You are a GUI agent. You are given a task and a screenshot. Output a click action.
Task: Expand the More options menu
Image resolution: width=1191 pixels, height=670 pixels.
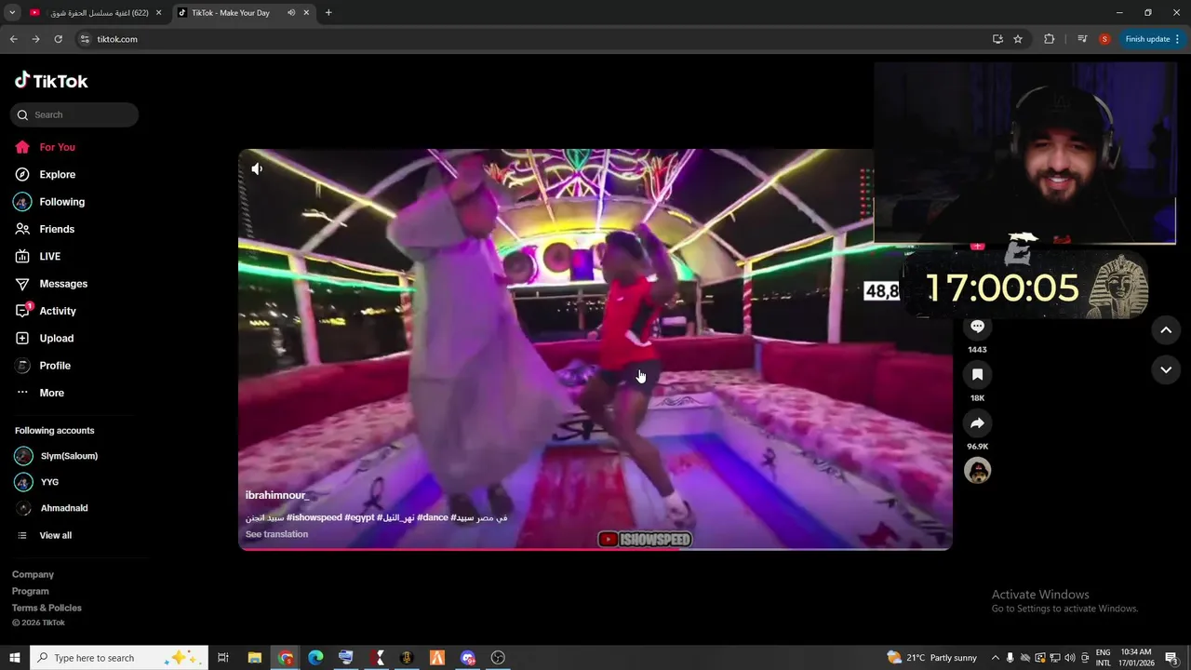coord(39,393)
